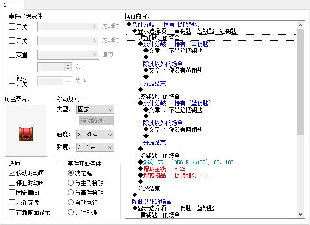Screen dimensions: 310x225
Task: Choose 与主角接触 trigger
Action: pyautogui.click(x=71, y=183)
